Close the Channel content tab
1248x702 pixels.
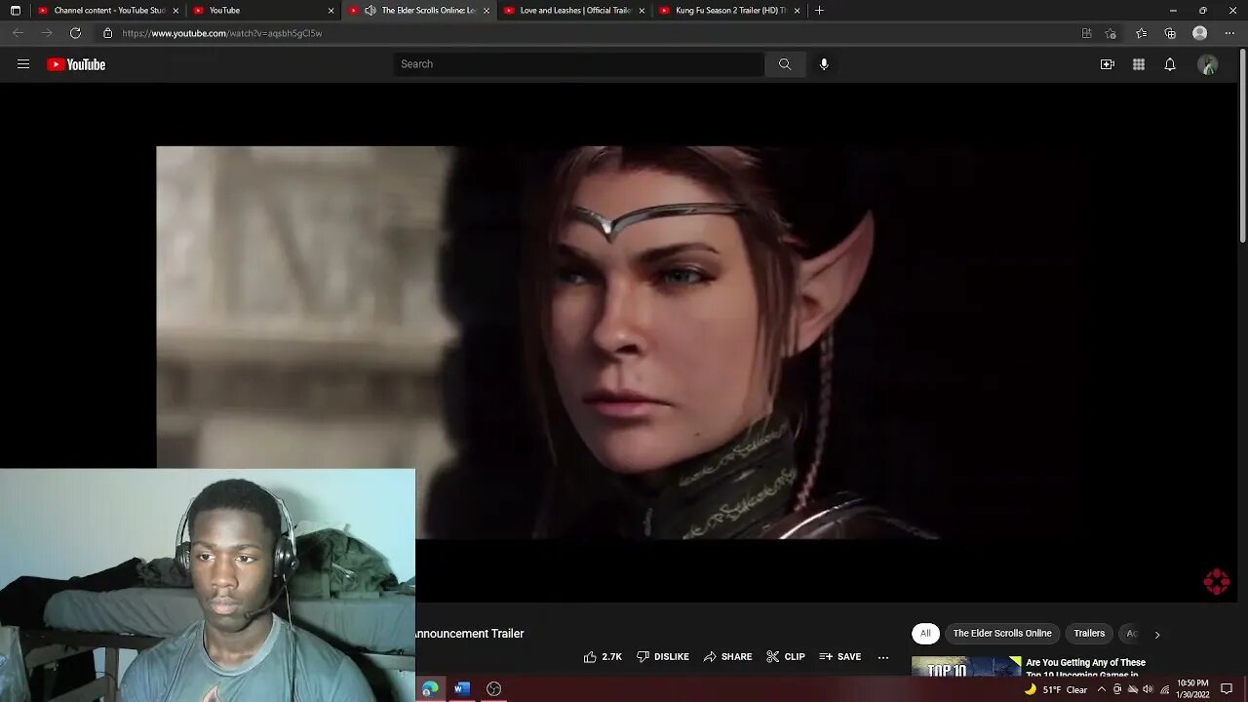[175, 11]
